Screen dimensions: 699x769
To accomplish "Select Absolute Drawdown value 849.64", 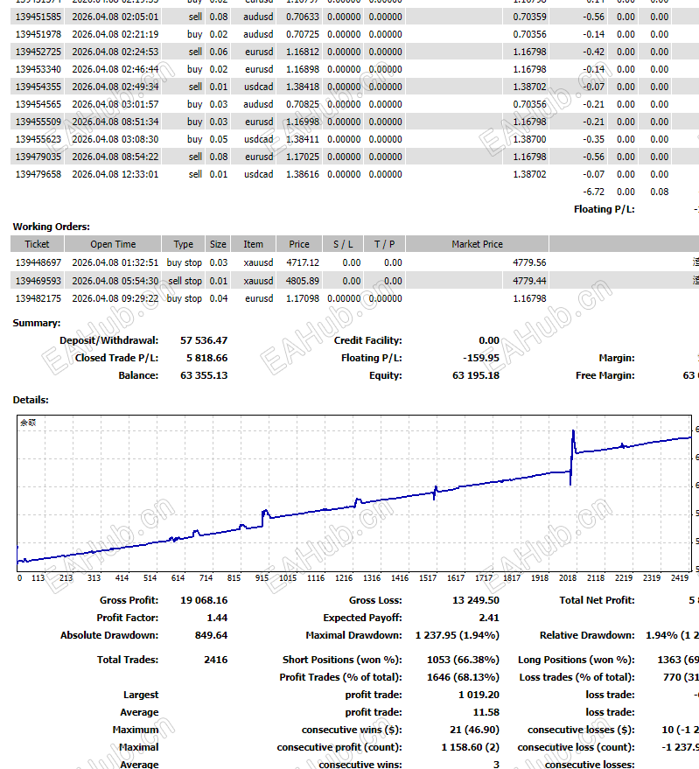I will tap(212, 635).
